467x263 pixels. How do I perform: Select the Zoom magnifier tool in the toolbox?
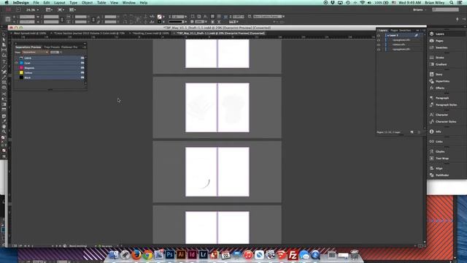(x=4, y=131)
